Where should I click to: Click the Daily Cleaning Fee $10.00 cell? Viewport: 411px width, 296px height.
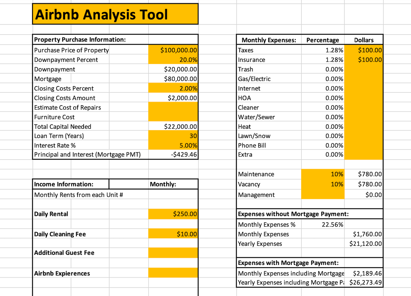[x=173, y=234]
